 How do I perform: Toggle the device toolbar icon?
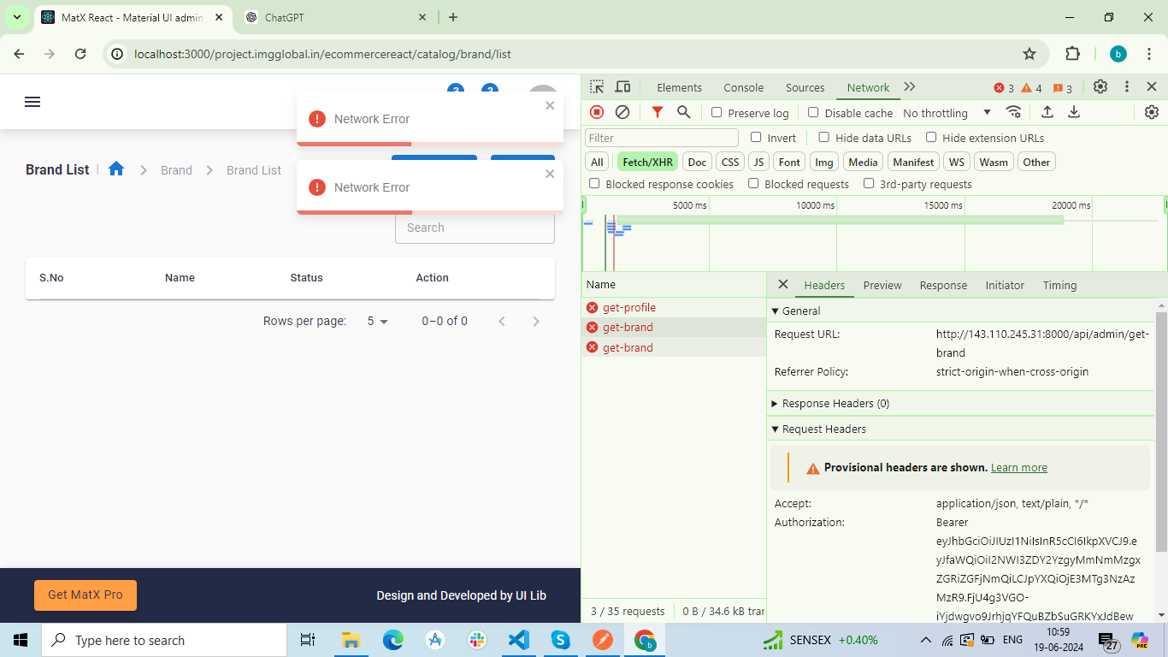coord(622,87)
